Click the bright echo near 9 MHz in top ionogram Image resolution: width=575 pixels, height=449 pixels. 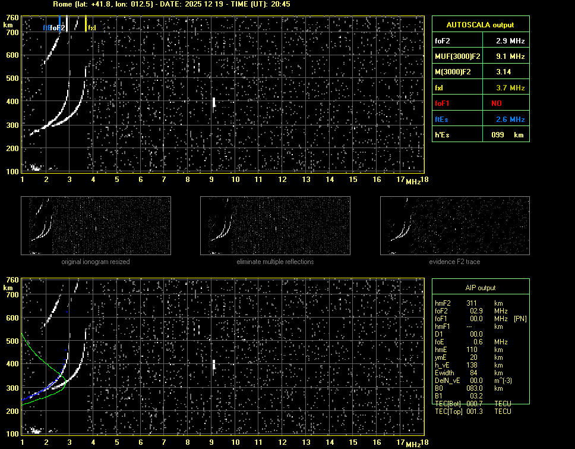pyautogui.click(x=213, y=102)
